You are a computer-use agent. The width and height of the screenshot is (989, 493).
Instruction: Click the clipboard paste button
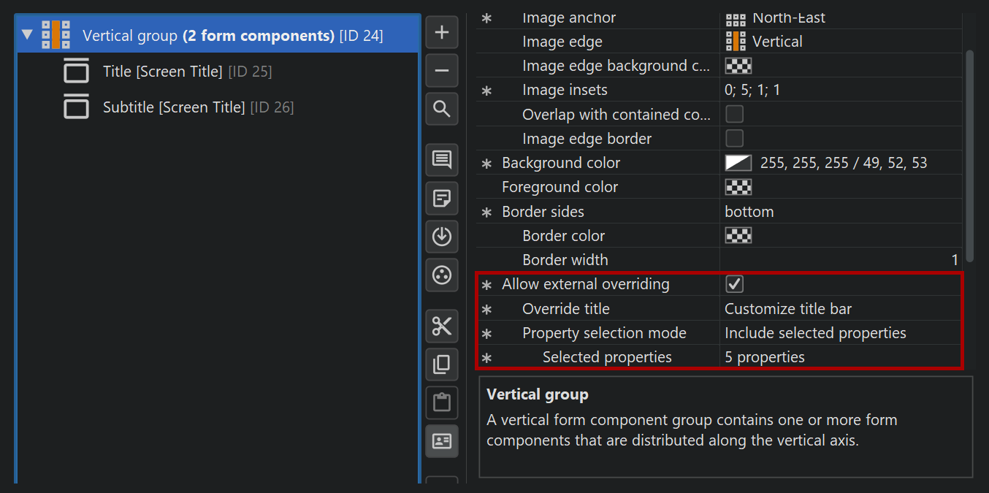pyautogui.click(x=442, y=402)
